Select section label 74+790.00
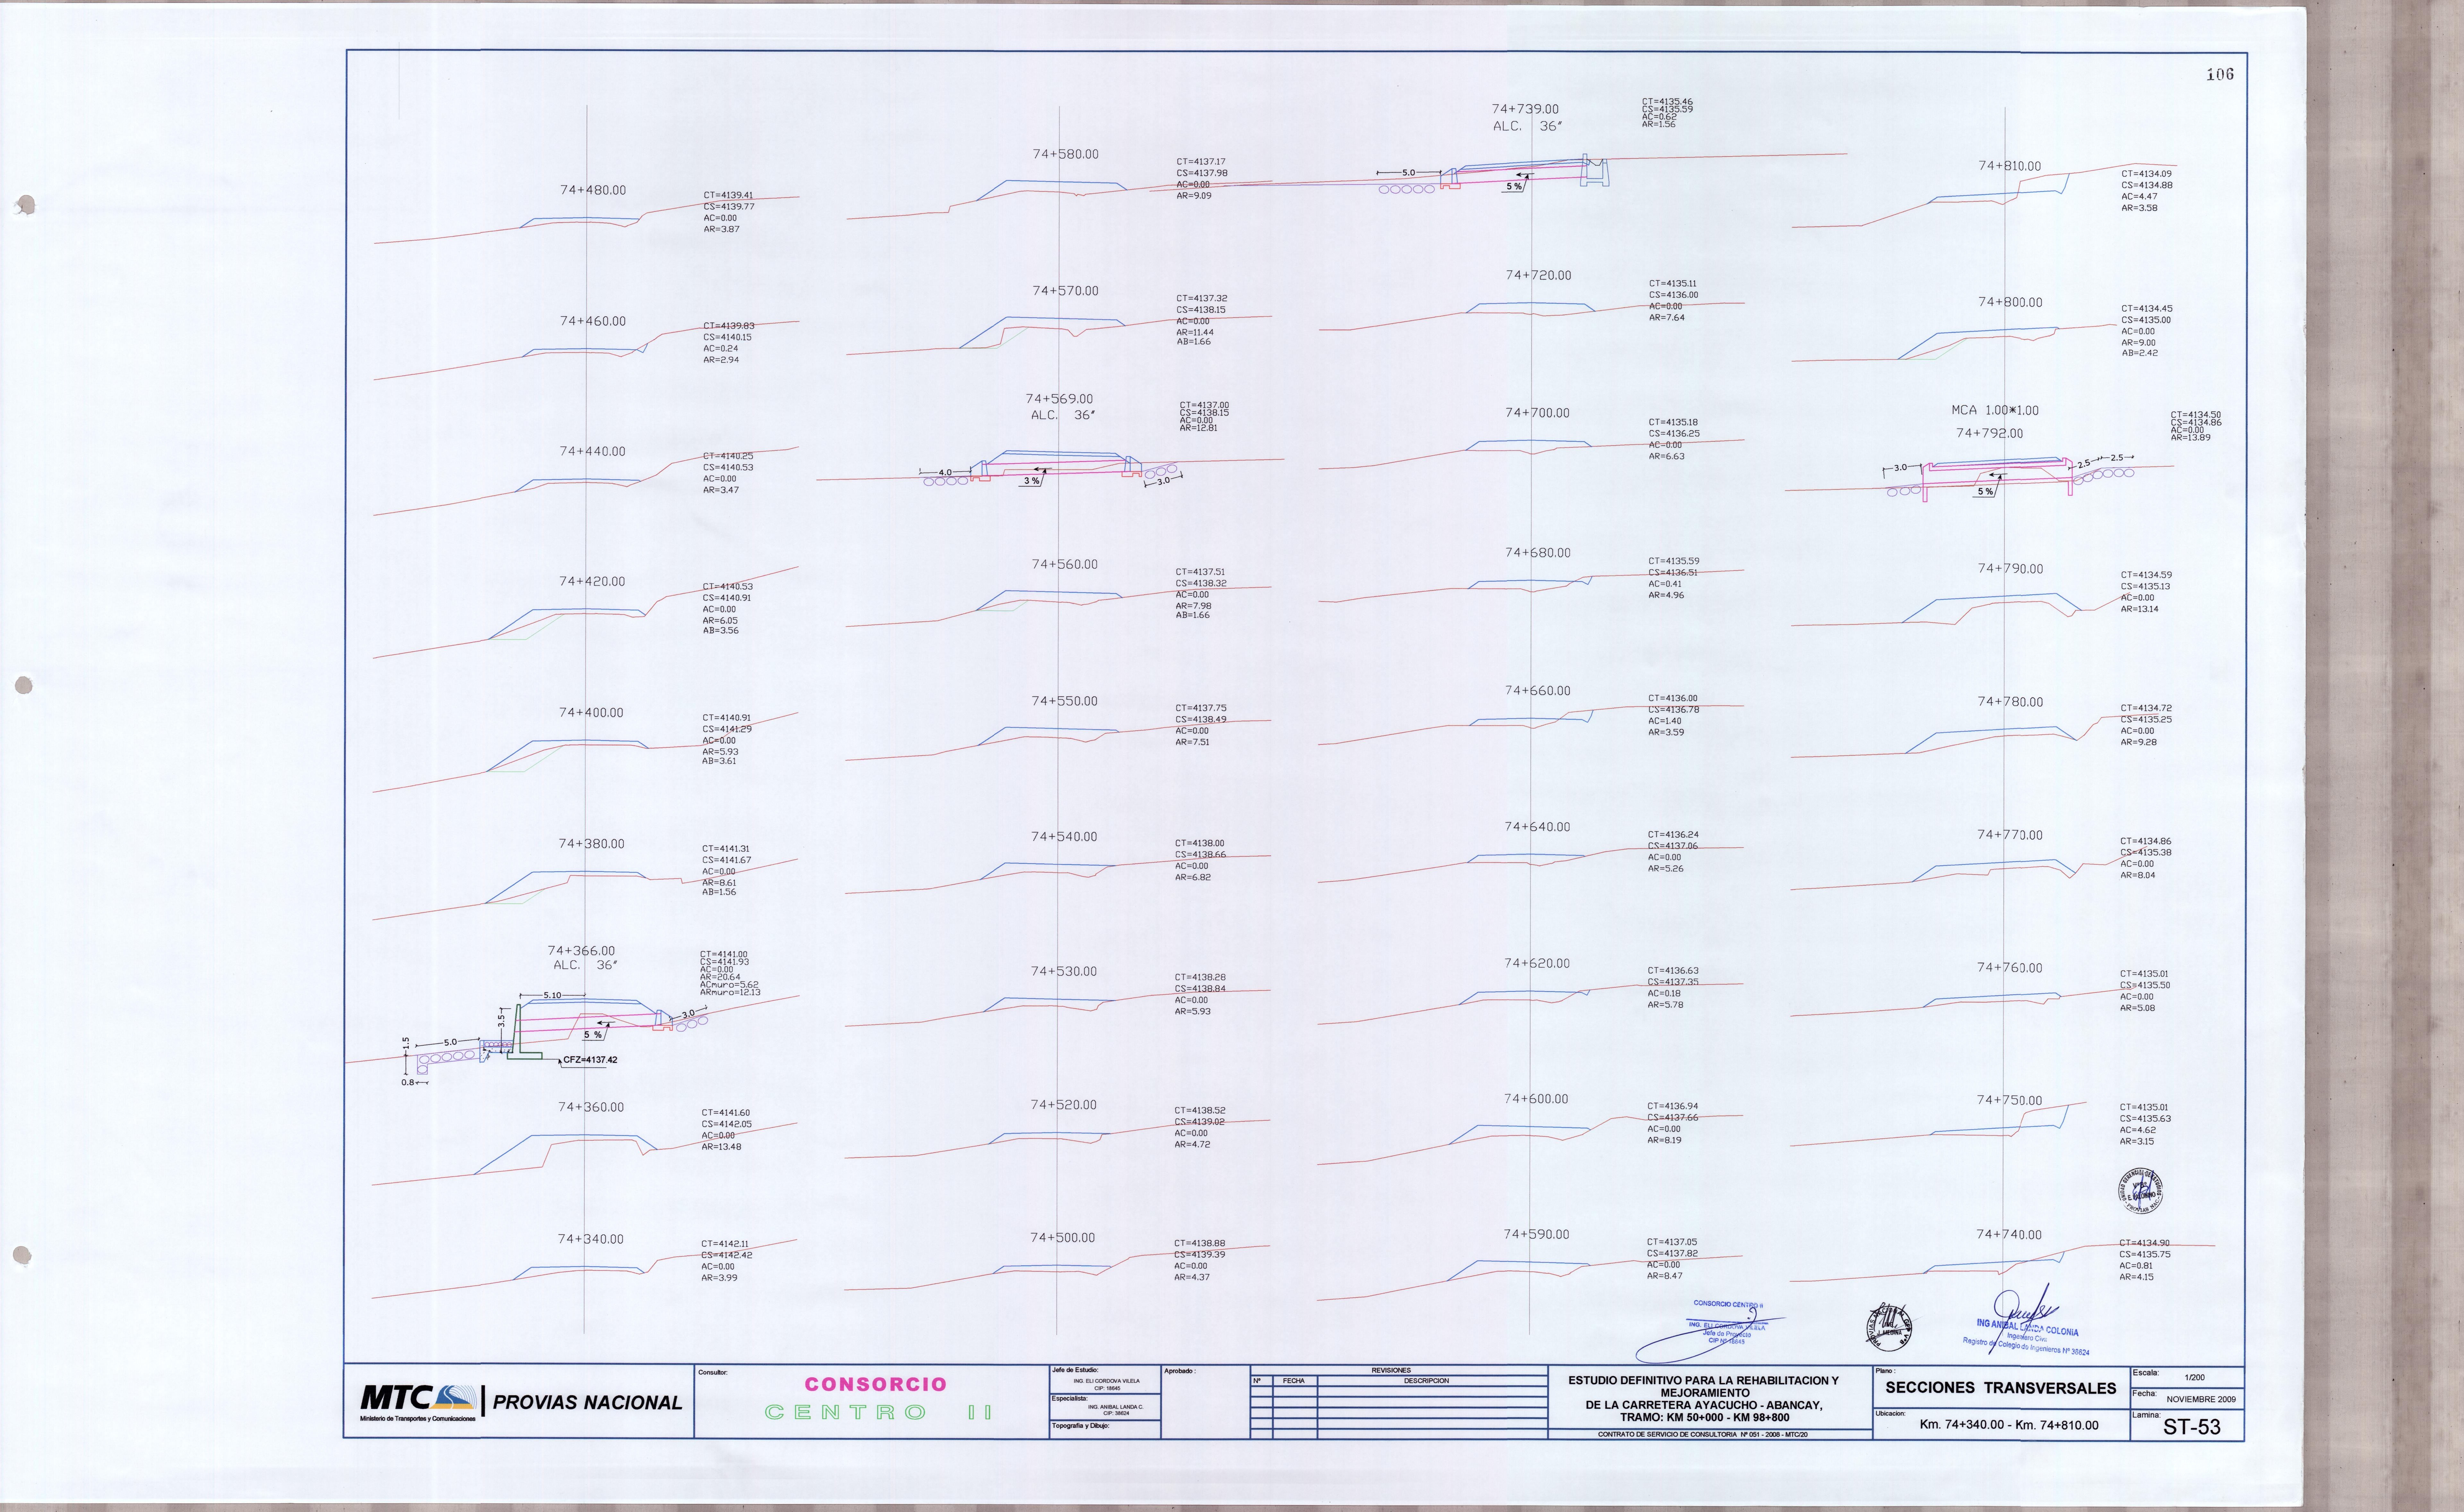Image resolution: width=2464 pixels, height=1512 pixels. pyautogui.click(x=2010, y=569)
